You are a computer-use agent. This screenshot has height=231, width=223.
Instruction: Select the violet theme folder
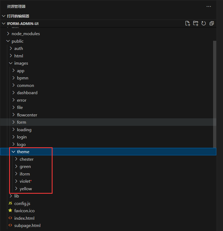[25, 181]
